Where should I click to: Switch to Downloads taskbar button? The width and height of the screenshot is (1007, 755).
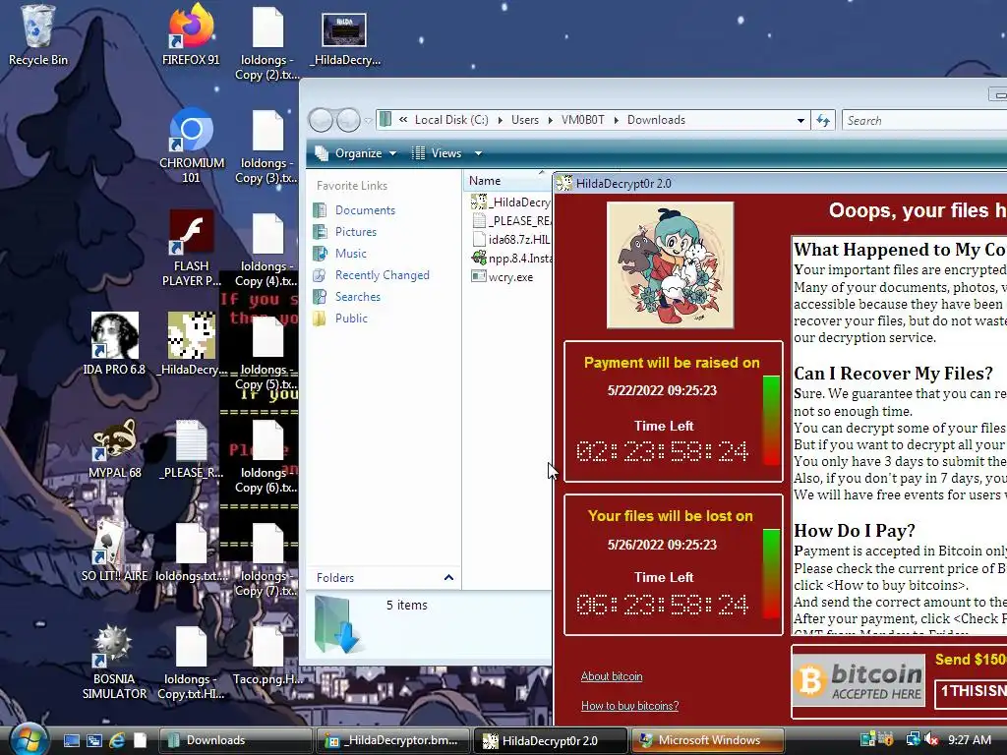[234, 740]
